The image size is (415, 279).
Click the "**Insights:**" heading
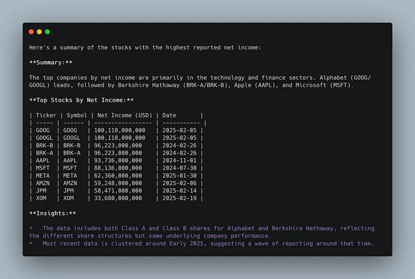53,213
